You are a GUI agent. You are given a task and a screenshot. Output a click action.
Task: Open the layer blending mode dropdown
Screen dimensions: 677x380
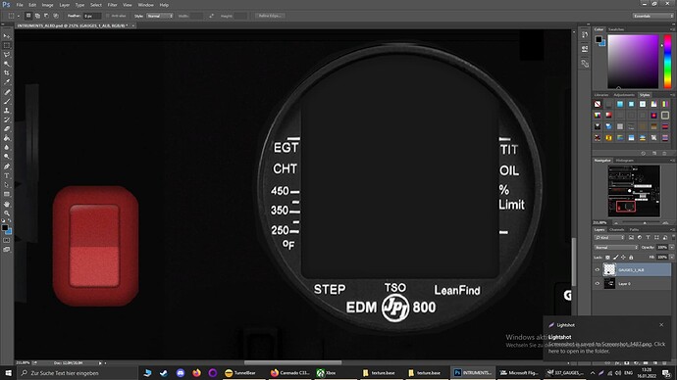(x=616, y=248)
